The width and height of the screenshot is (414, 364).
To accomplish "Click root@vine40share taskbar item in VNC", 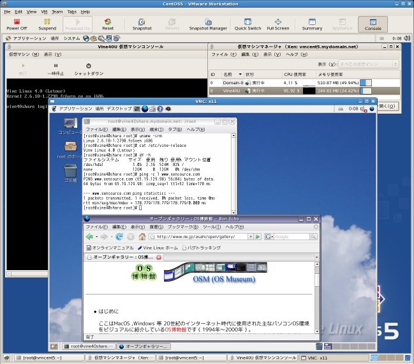I will click(x=89, y=346).
